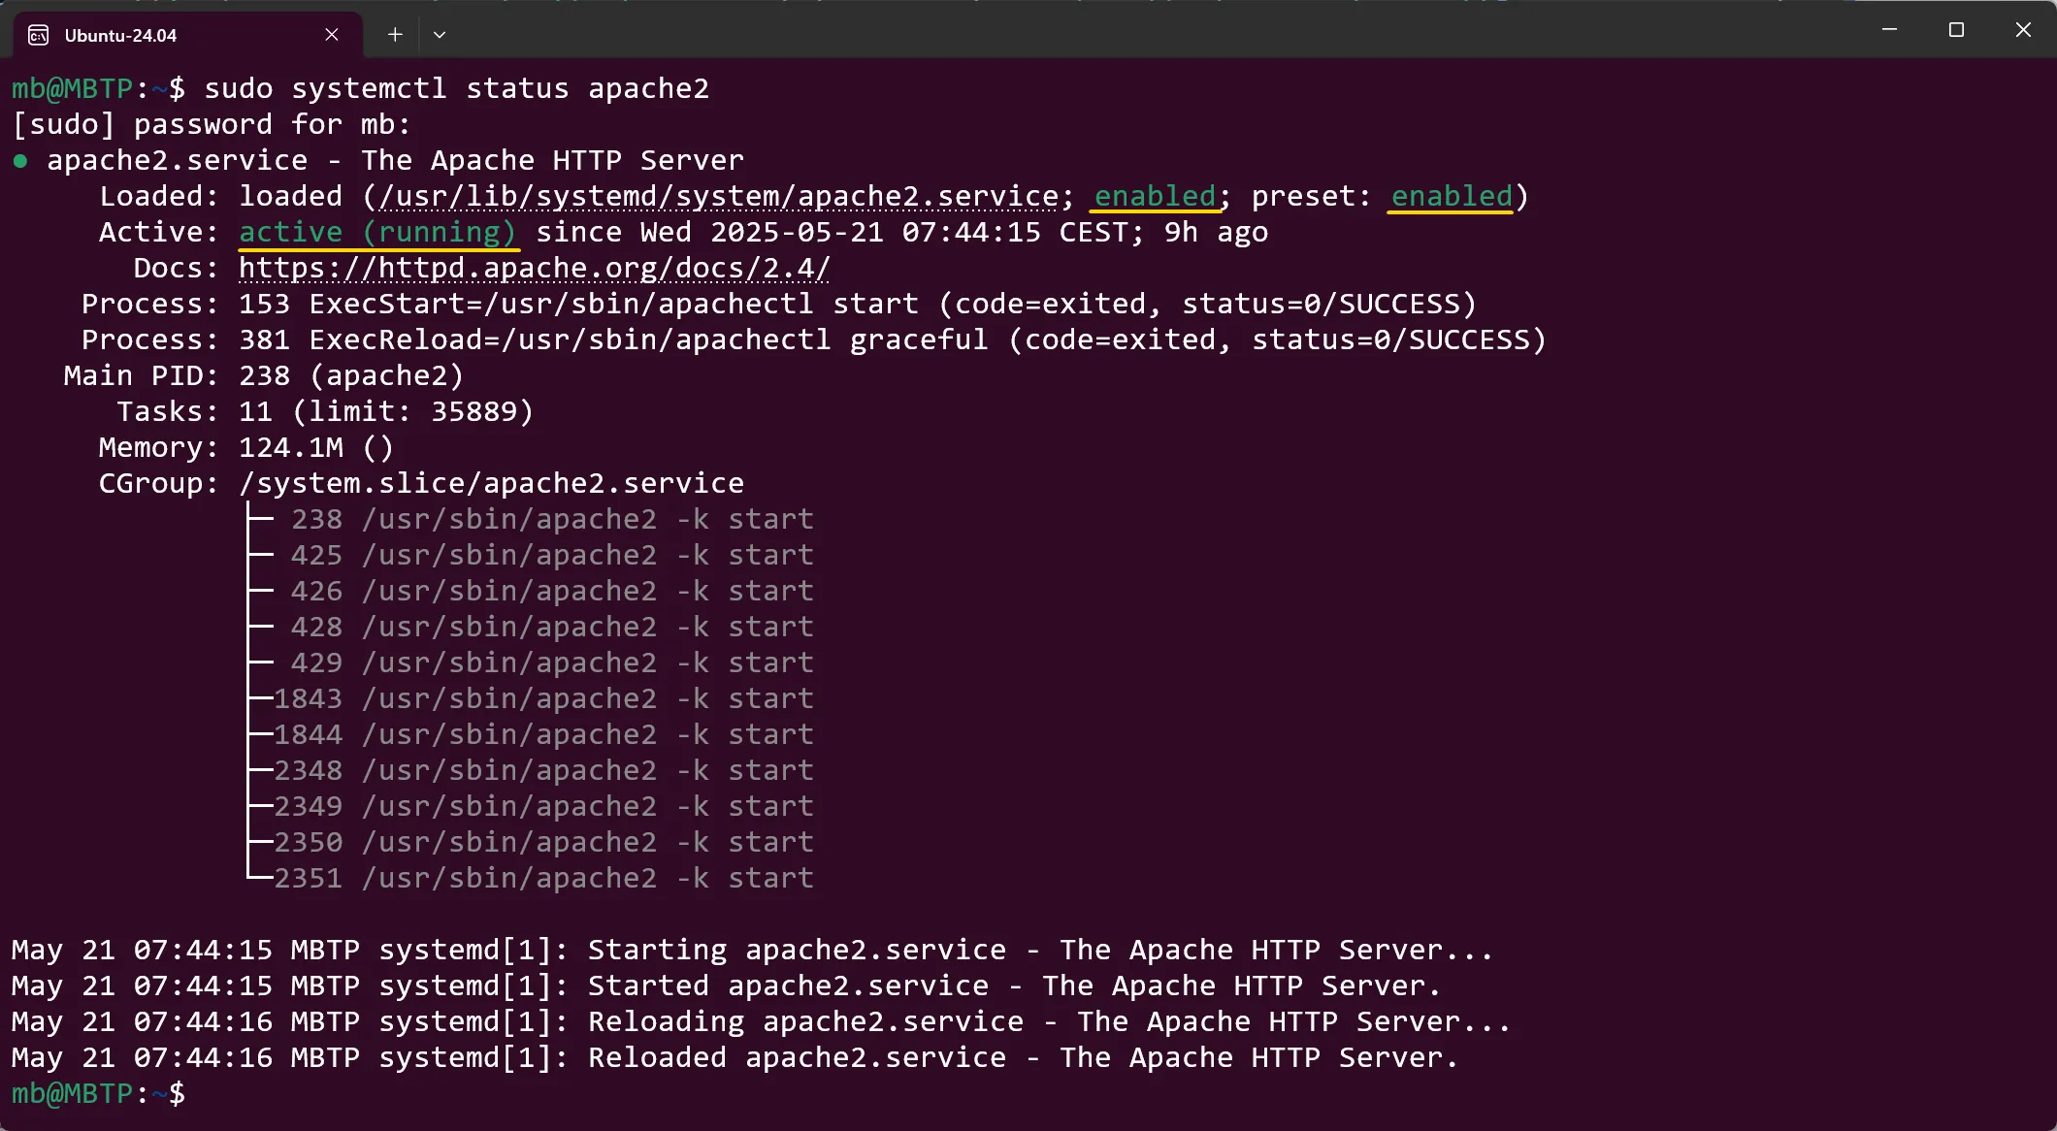Close the Ubuntu-24.04 tab
This screenshot has width=2057, height=1131.
tap(332, 35)
